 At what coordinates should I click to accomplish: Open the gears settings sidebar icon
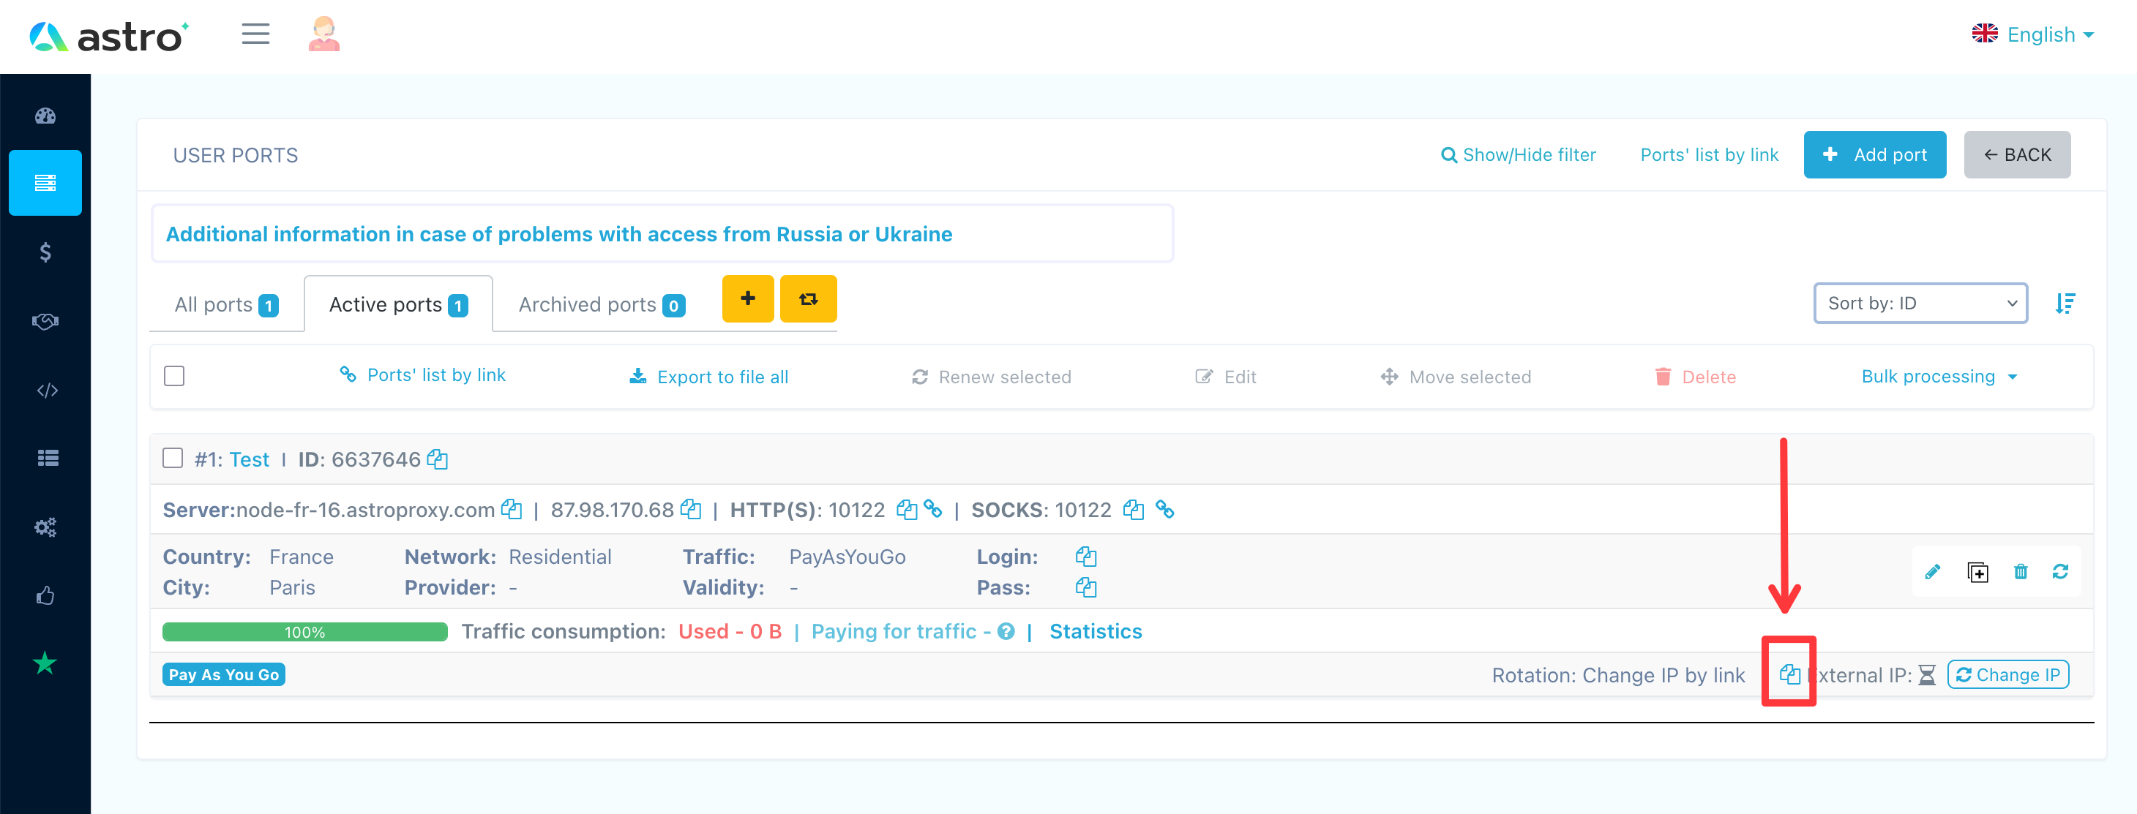click(45, 527)
